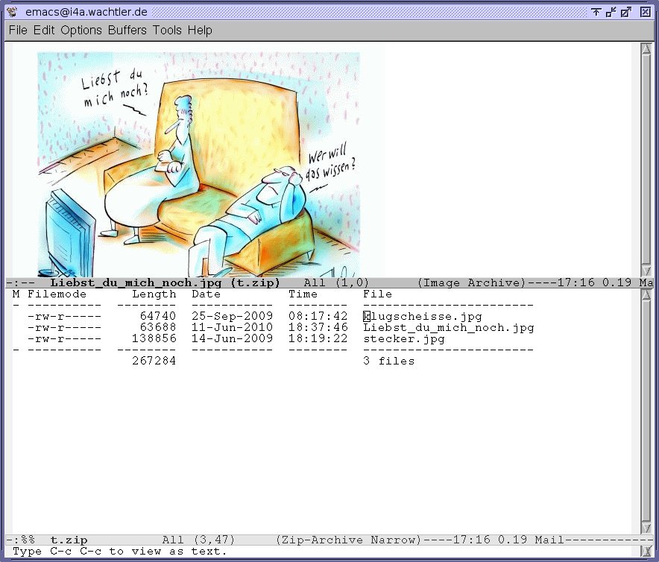Click the time 18:37:46
This screenshot has width=659, height=562.
coord(318,327)
